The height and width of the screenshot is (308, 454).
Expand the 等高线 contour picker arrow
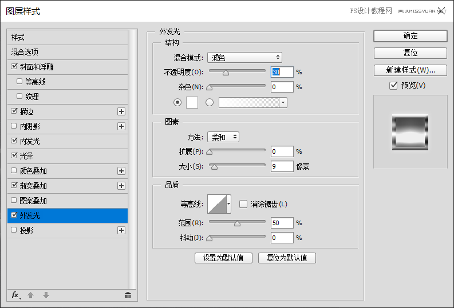click(x=229, y=203)
